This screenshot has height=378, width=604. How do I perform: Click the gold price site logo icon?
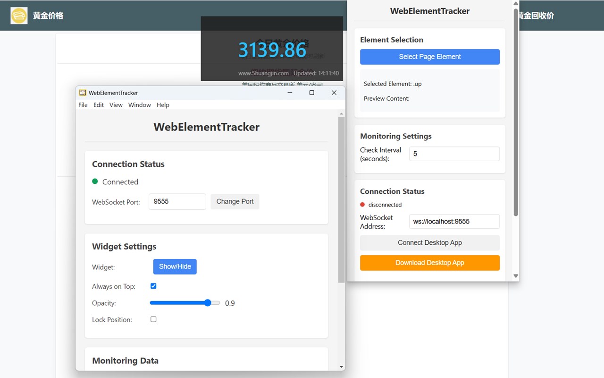point(19,16)
